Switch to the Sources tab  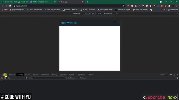click(28, 75)
